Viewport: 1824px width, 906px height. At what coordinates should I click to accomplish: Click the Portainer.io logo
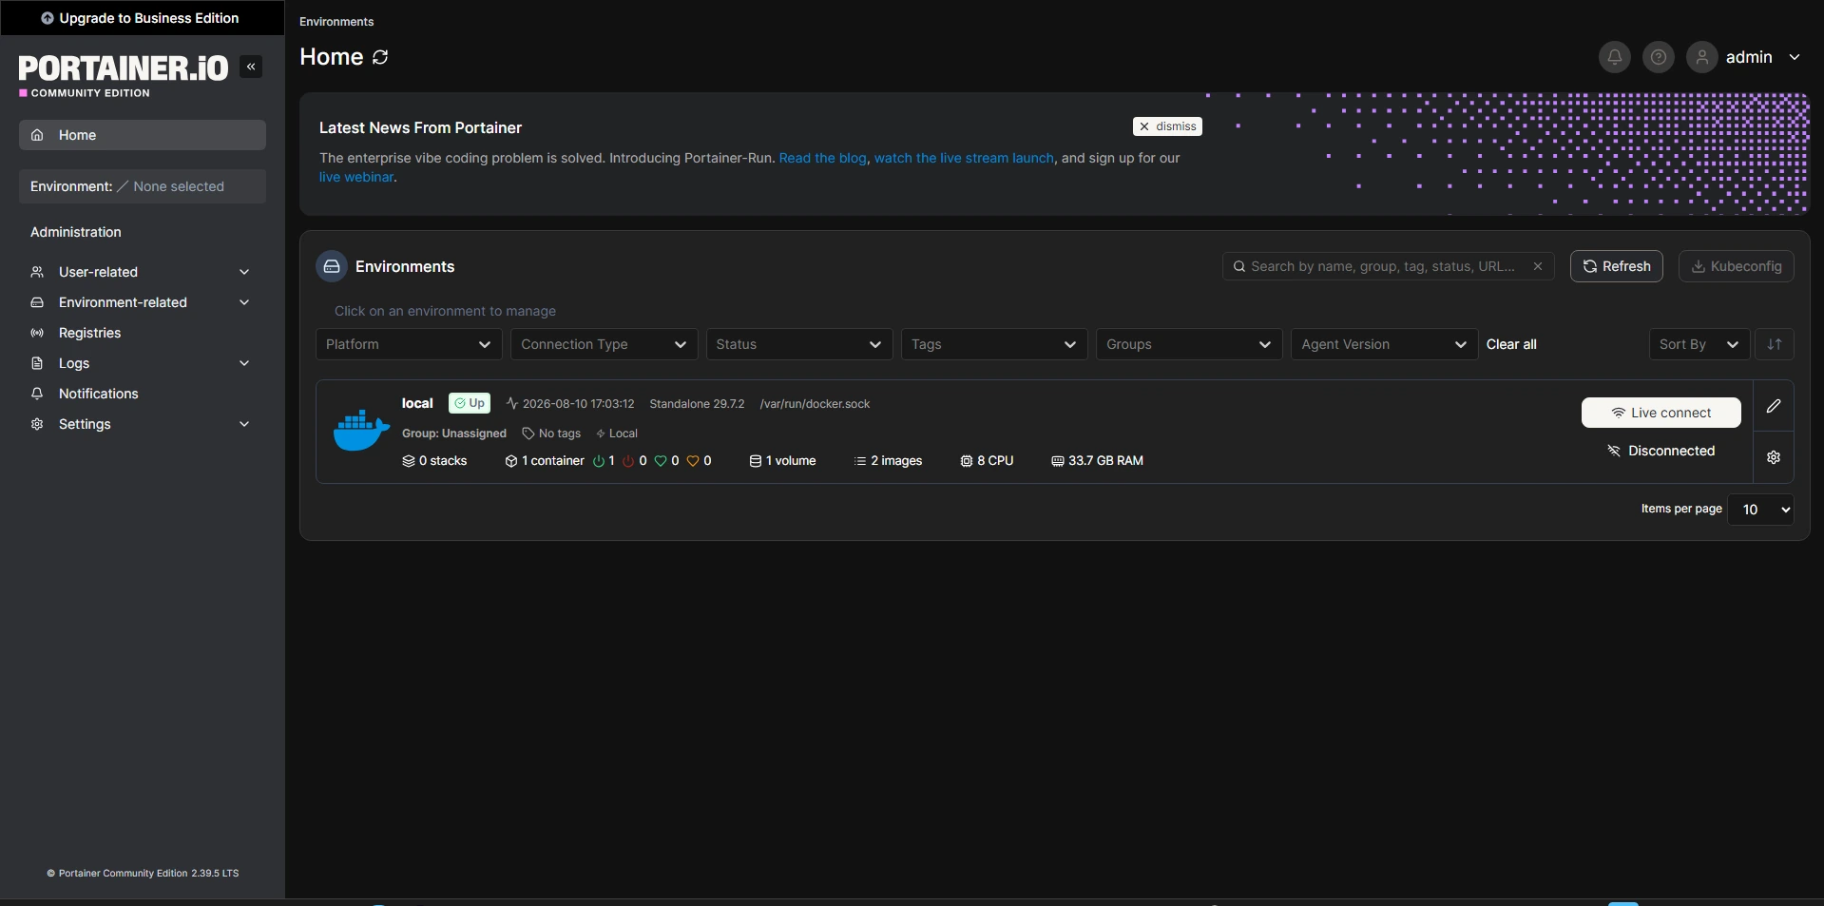coord(124,75)
